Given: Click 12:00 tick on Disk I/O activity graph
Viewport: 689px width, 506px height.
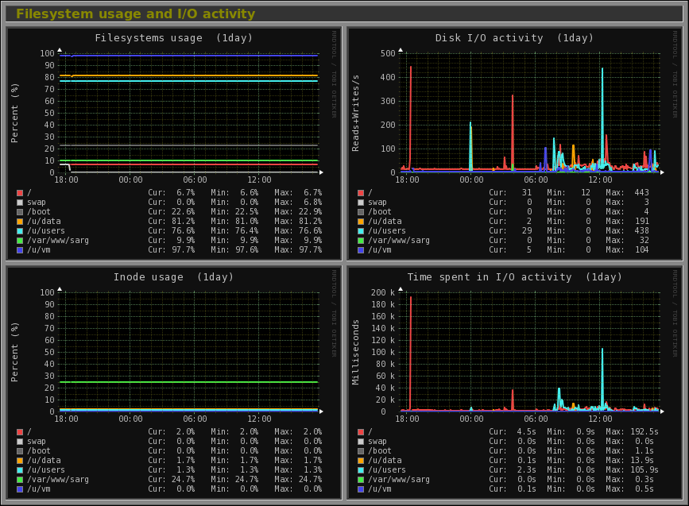Looking at the screenshot, I should pyautogui.click(x=600, y=180).
